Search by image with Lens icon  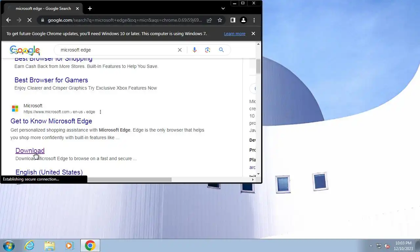click(x=207, y=50)
